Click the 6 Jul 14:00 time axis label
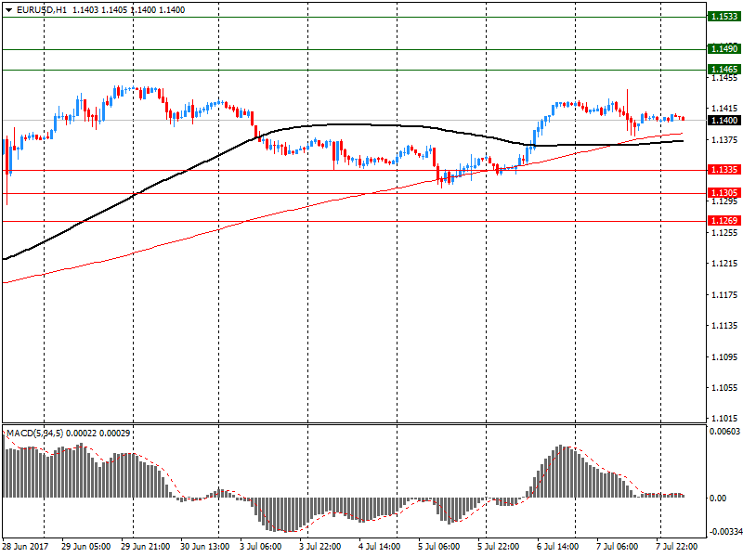Image resolution: width=743 pixels, height=557 pixels. [x=558, y=547]
